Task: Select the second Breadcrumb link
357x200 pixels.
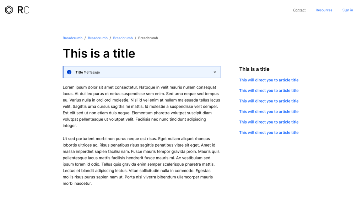Action: click(98, 38)
